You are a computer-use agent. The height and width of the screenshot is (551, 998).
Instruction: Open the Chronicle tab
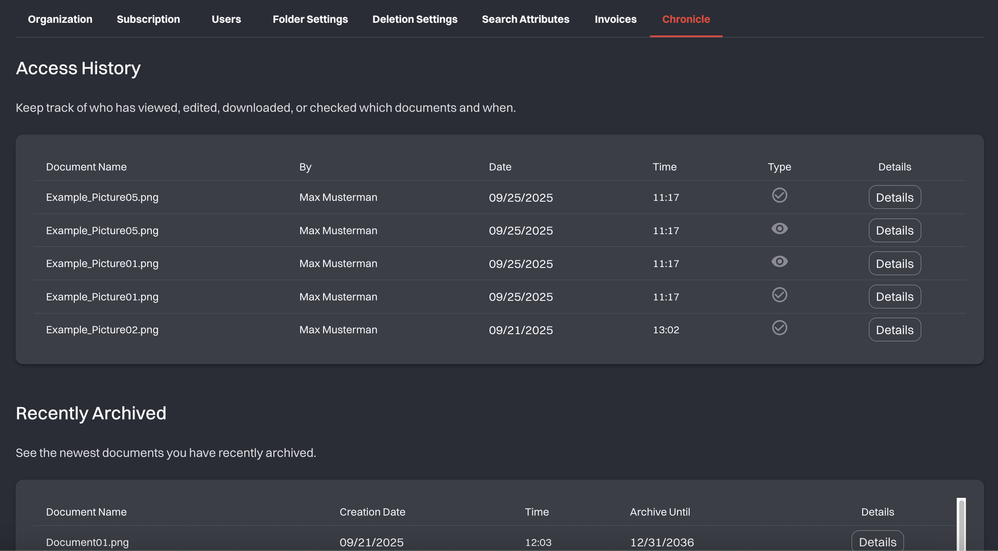click(x=685, y=19)
